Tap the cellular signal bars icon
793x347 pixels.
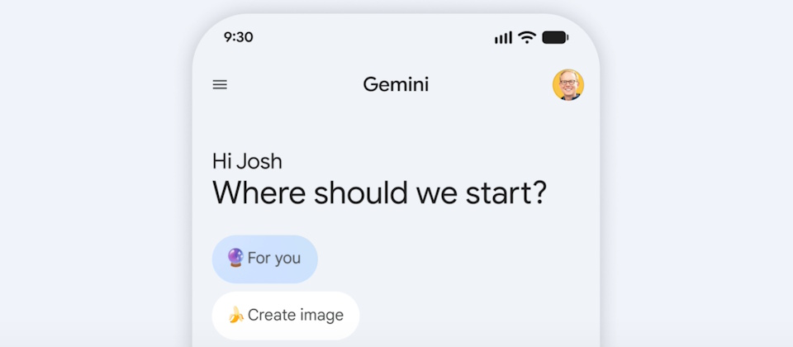503,37
